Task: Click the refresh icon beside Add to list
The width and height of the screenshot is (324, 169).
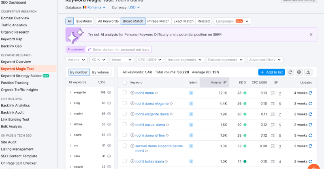Action: tap(290, 72)
